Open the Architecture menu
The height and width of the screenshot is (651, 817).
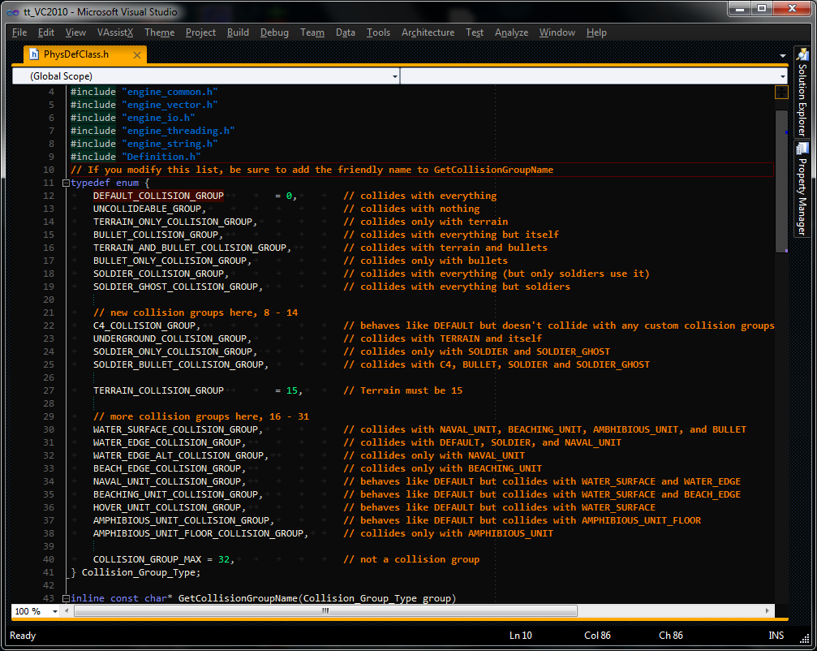pos(428,32)
